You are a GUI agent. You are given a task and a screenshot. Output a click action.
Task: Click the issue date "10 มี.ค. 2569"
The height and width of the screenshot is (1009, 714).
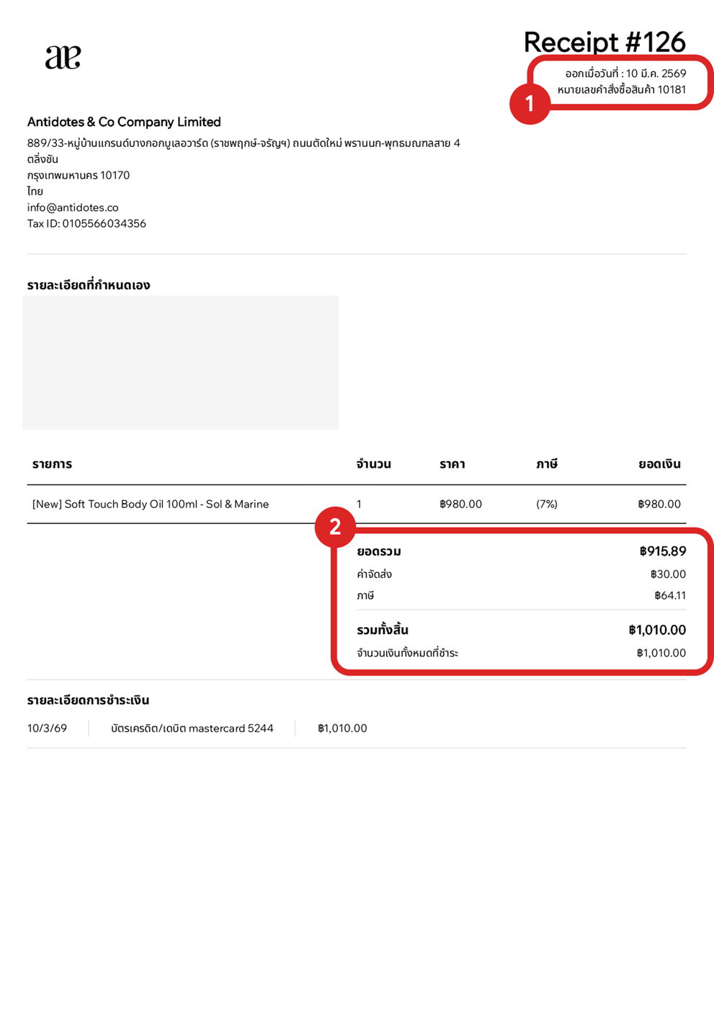[x=656, y=74]
